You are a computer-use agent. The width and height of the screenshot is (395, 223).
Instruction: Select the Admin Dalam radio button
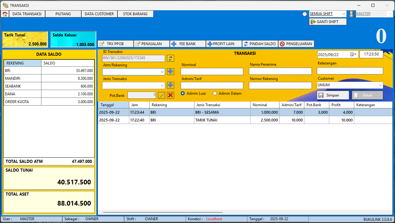(215, 93)
